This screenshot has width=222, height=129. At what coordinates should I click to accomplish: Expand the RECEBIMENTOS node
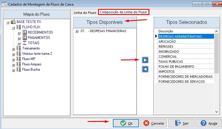tap(19, 33)
